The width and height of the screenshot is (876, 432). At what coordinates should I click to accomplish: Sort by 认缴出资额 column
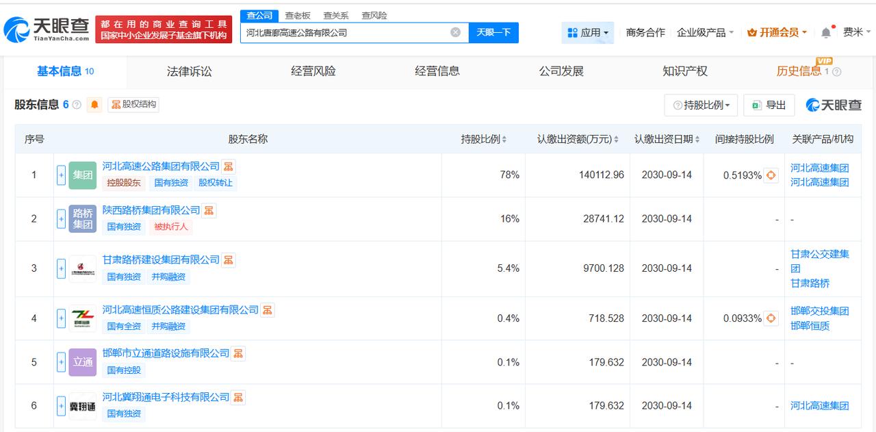pyautogui.click(x=616, y=139)
